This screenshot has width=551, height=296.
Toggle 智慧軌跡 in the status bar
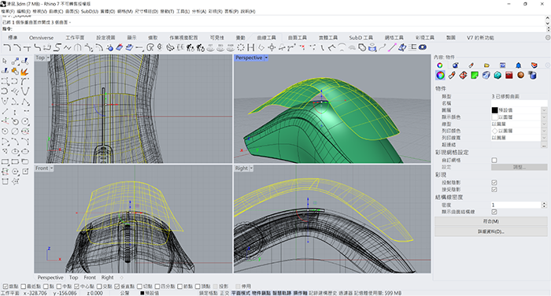click(282, 293)
